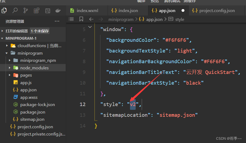Click the unsaved dot on app.json tab

[183, 11]
